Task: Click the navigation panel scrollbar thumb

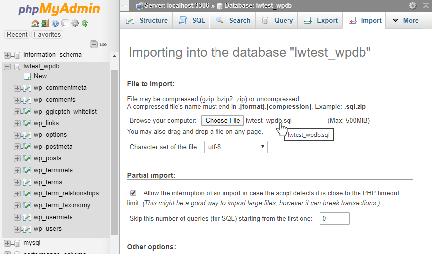Action: point(114,153)
